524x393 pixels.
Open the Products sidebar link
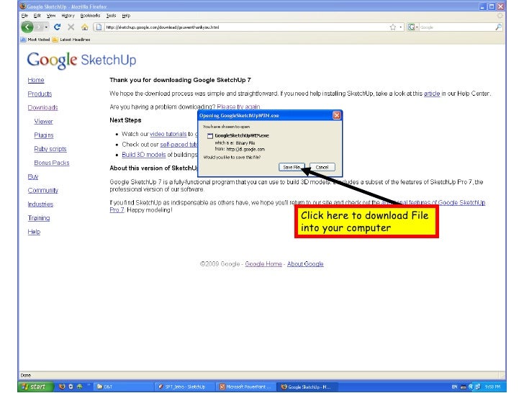pyautogui.click(x=40, y=94)
